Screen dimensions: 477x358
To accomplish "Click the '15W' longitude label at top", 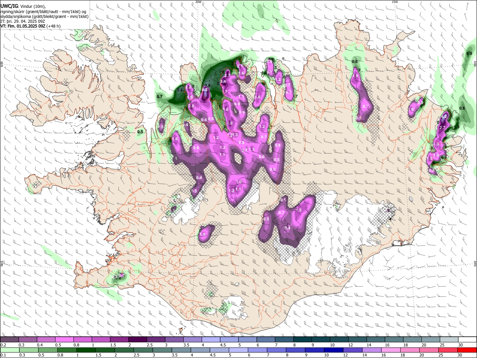I will [395, 2].
